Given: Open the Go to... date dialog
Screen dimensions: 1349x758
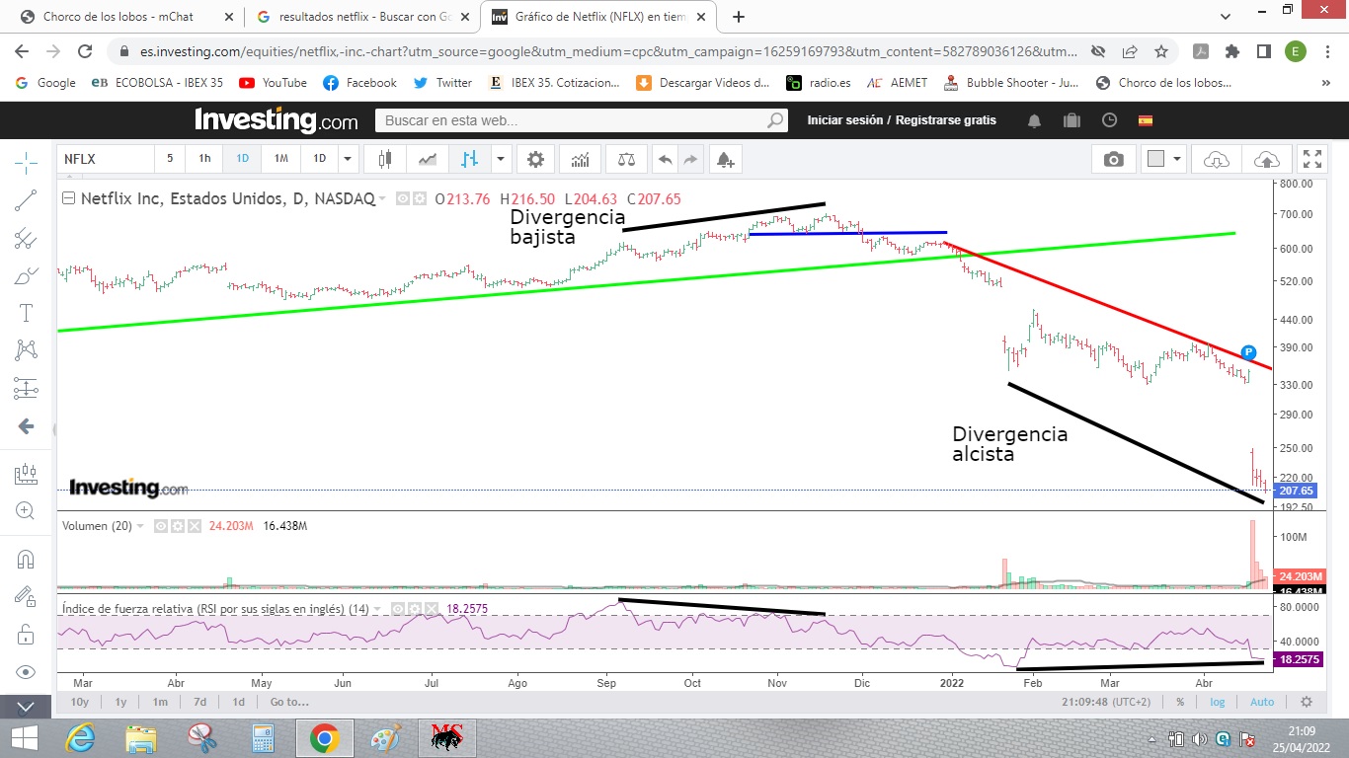Looking at the screenshot, I should pos(289,702).
